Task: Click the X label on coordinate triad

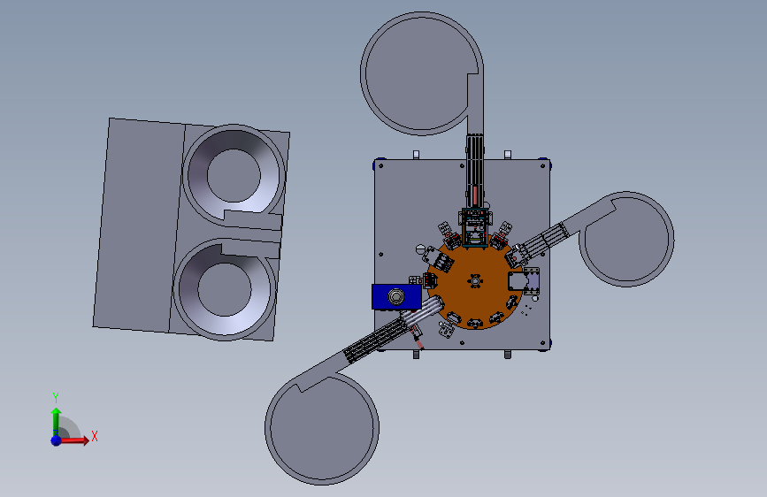Action: coord(95,436)
